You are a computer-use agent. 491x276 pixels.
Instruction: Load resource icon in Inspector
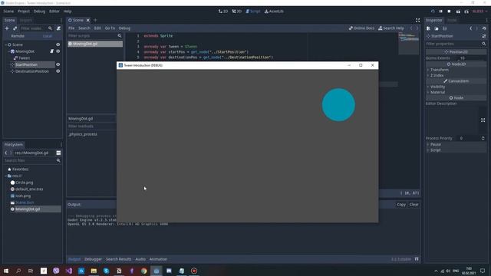coord(437,28)
